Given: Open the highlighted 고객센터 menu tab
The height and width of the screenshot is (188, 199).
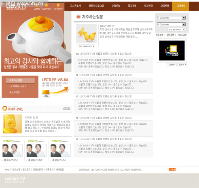Looking at the screenshot, I should [180, 6].
